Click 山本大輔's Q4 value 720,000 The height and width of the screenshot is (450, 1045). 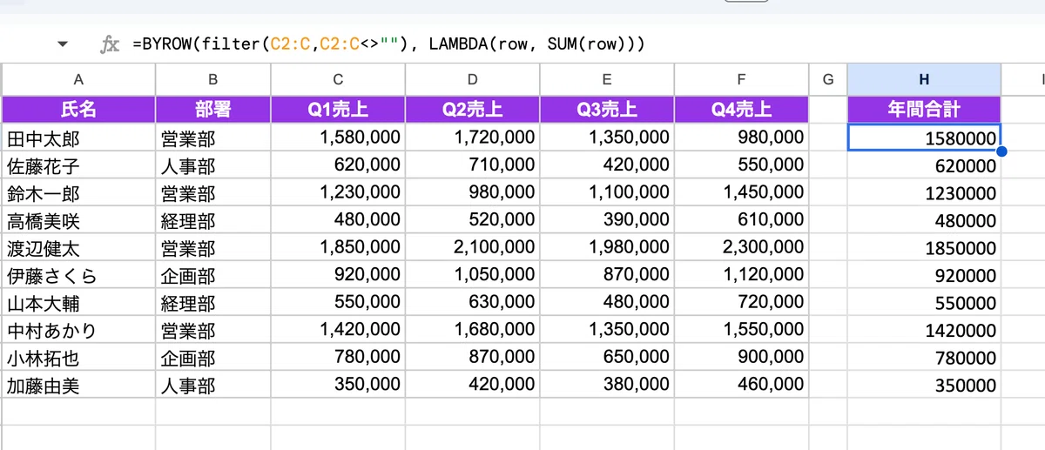pos(741,303)
